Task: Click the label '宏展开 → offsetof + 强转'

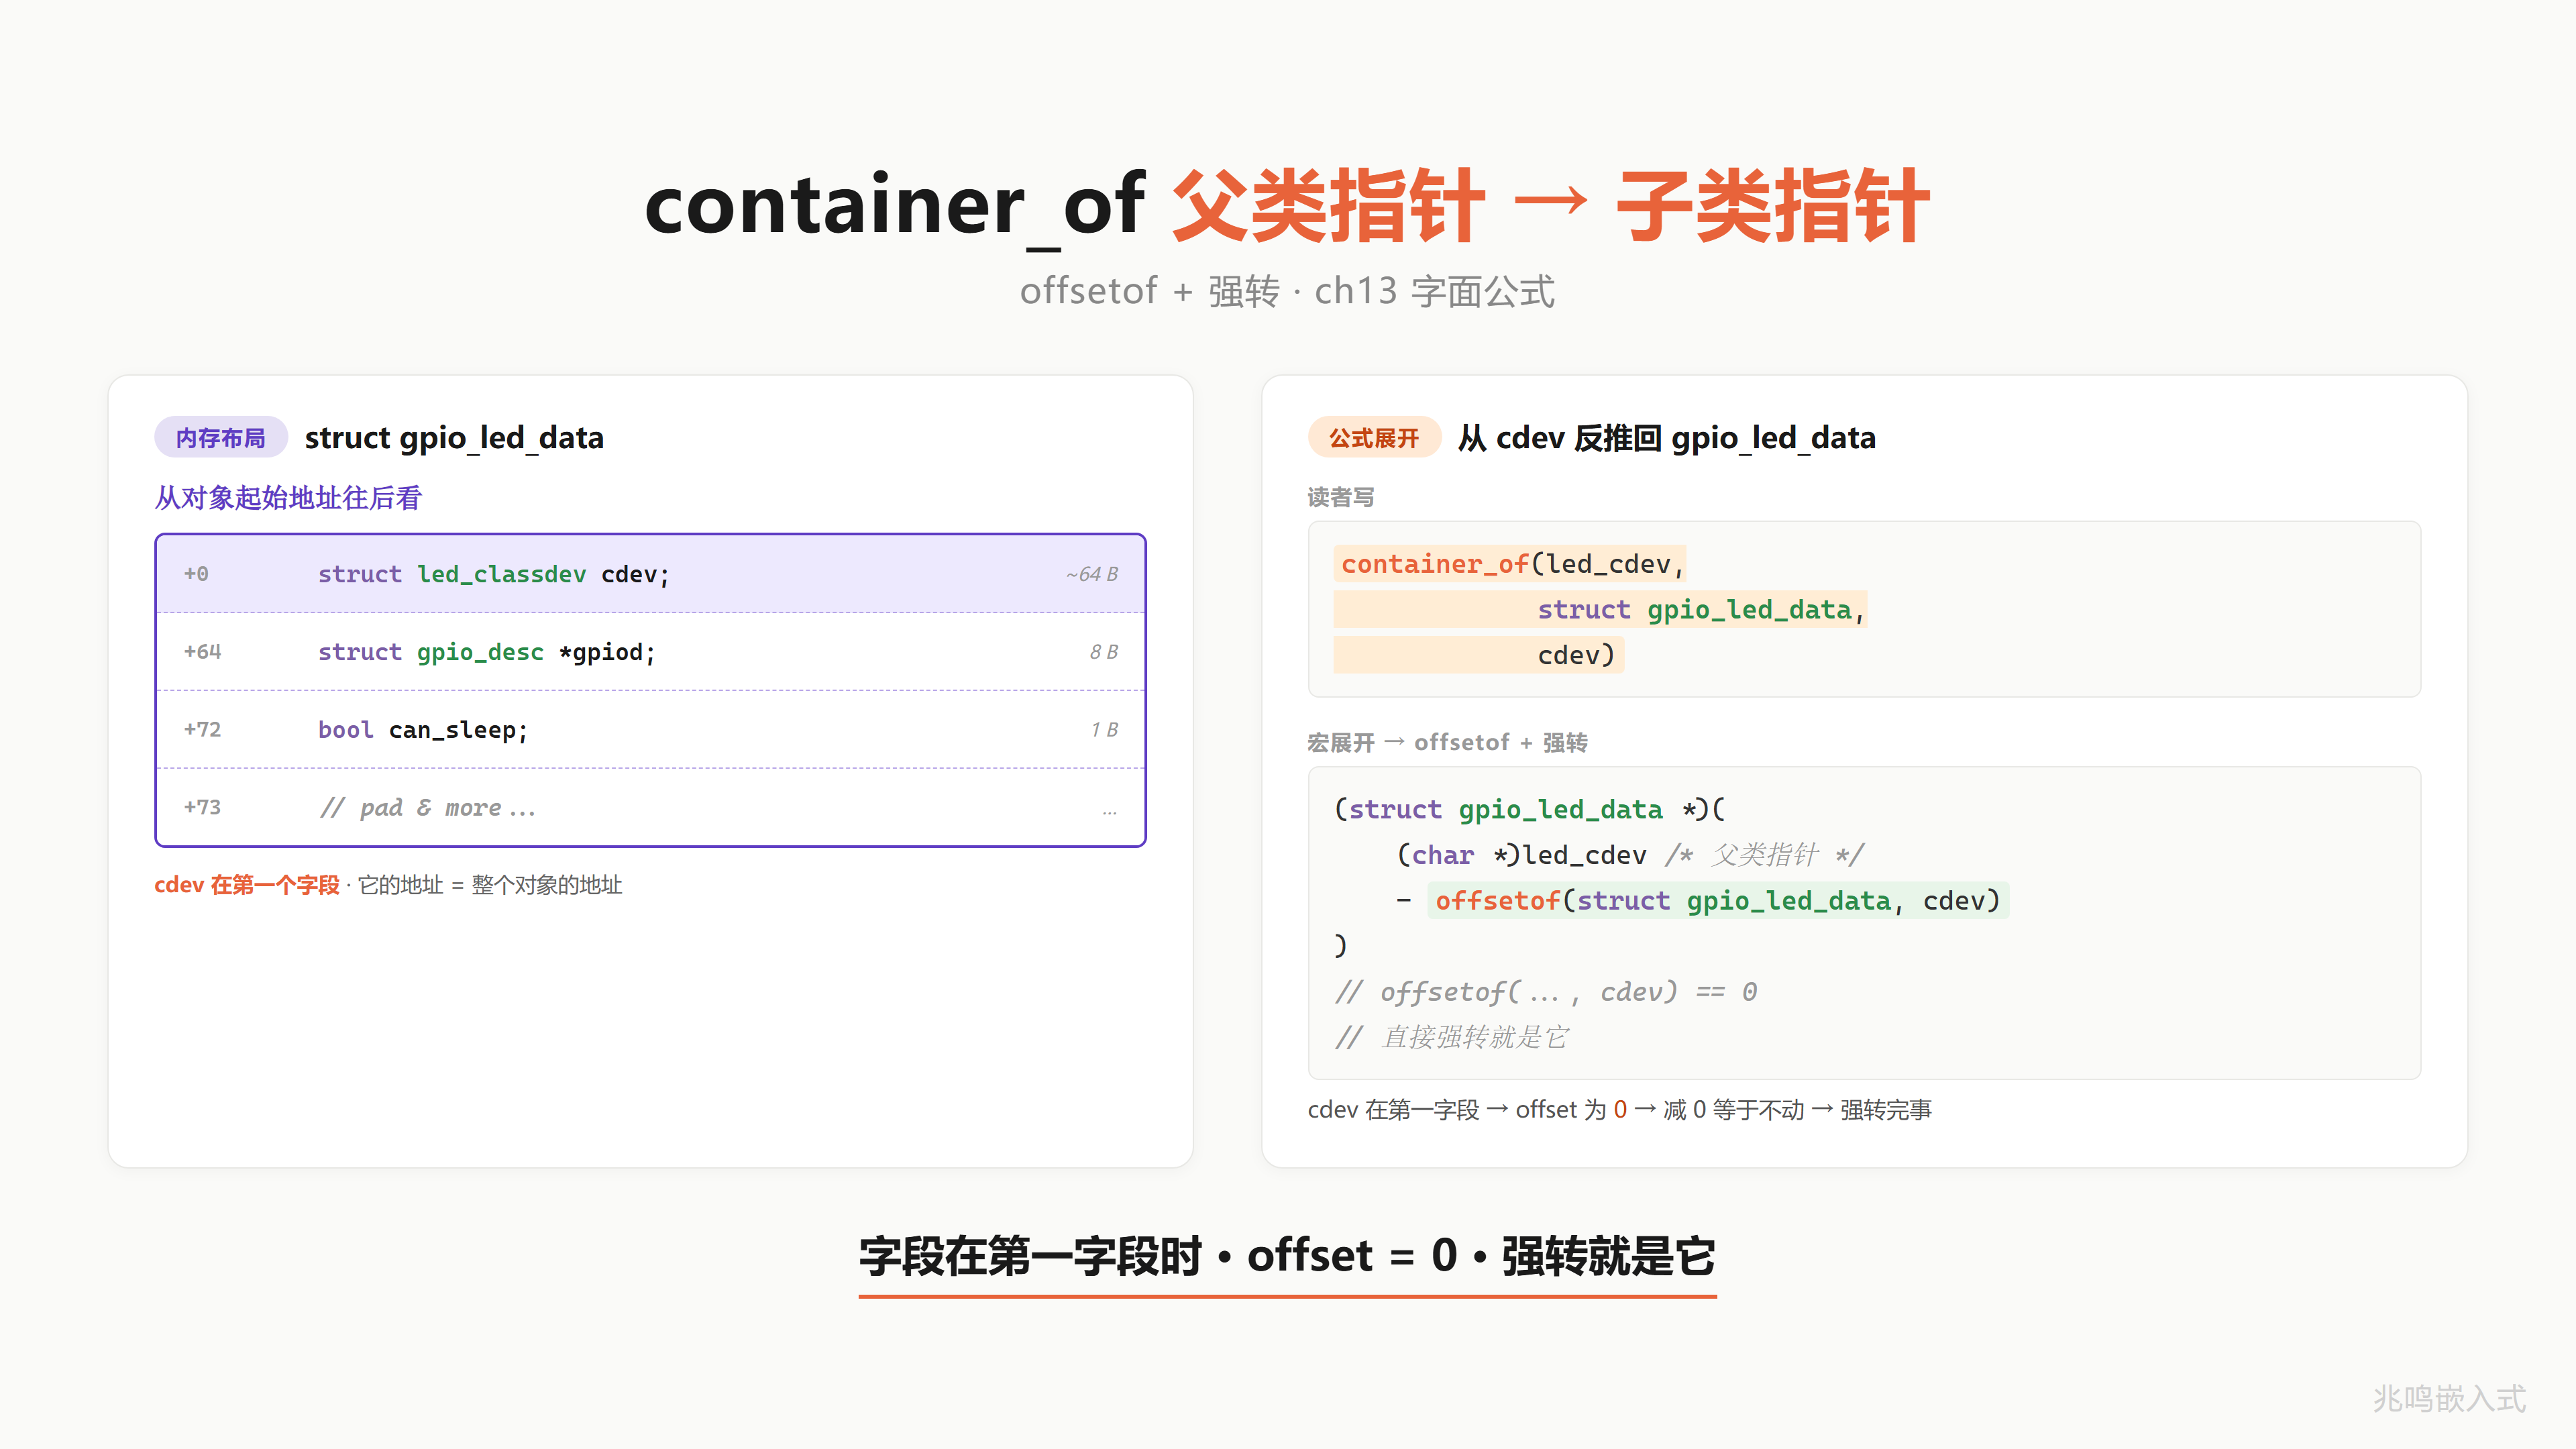Action: click(1447, 742)
